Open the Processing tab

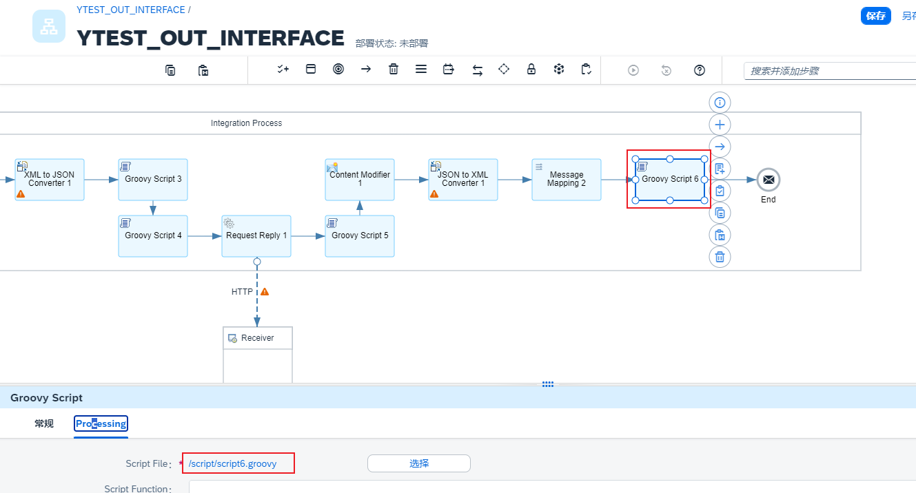pos(101,423)
